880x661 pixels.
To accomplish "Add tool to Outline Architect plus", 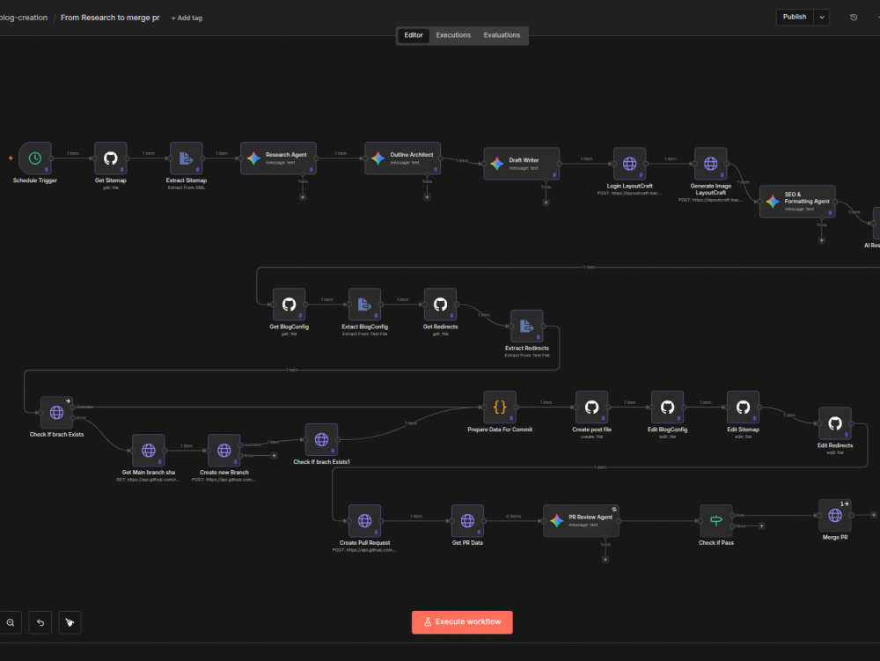I will [x=427, y=197].
